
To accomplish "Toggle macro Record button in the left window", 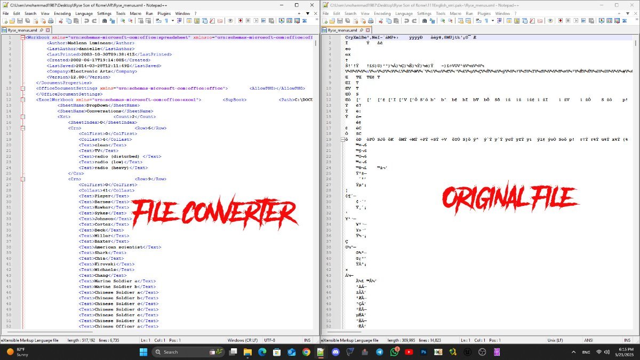I will (x=241, y=21).
